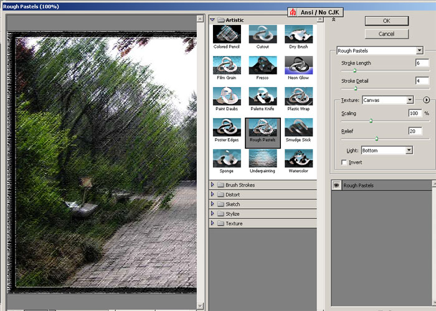This screenshot has height=311, width=436.
Task: Apply the Plastic Wrap filter thumbnail
Action: pos(298,96)
